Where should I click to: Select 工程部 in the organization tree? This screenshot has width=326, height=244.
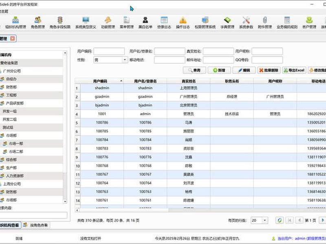coord(11,95)
